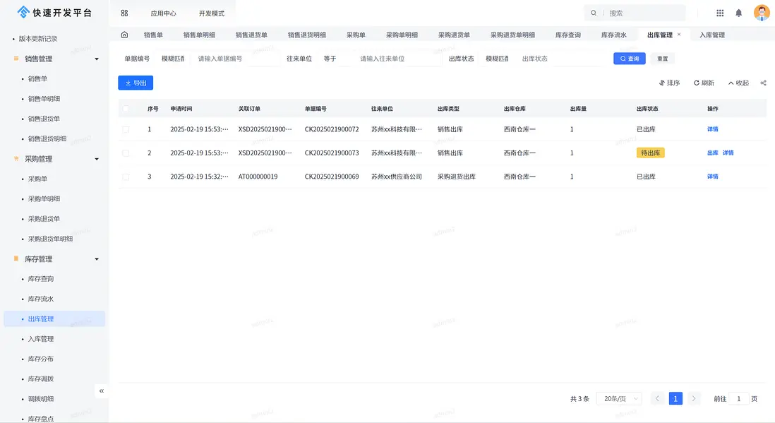The width and height of the screenshot is (775, 423).
Task: Toggle the select-all header checkbox
Action: (126, 109)
